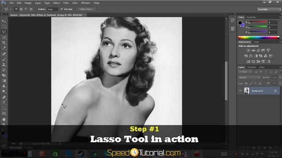Select the Path Selection tool
Viewport: 282px width, 158px height.
pos(4,108)
